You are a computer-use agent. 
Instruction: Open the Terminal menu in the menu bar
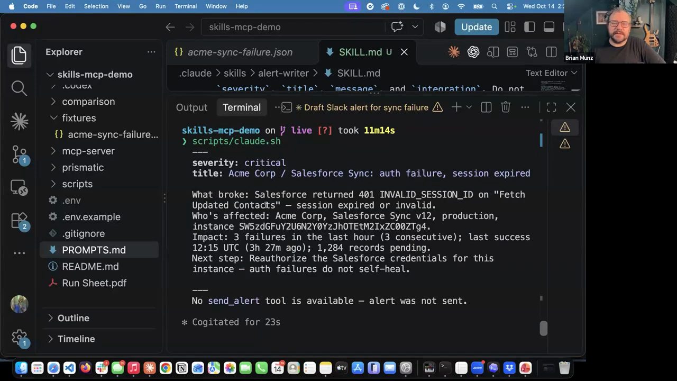186,6
